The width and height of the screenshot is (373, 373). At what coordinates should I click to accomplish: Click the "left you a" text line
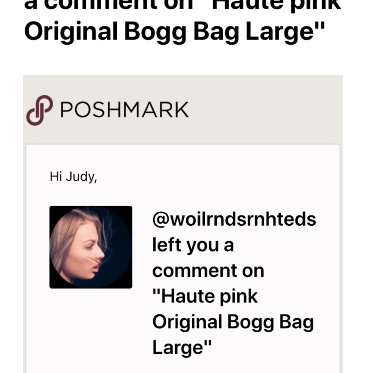point(193,245)
